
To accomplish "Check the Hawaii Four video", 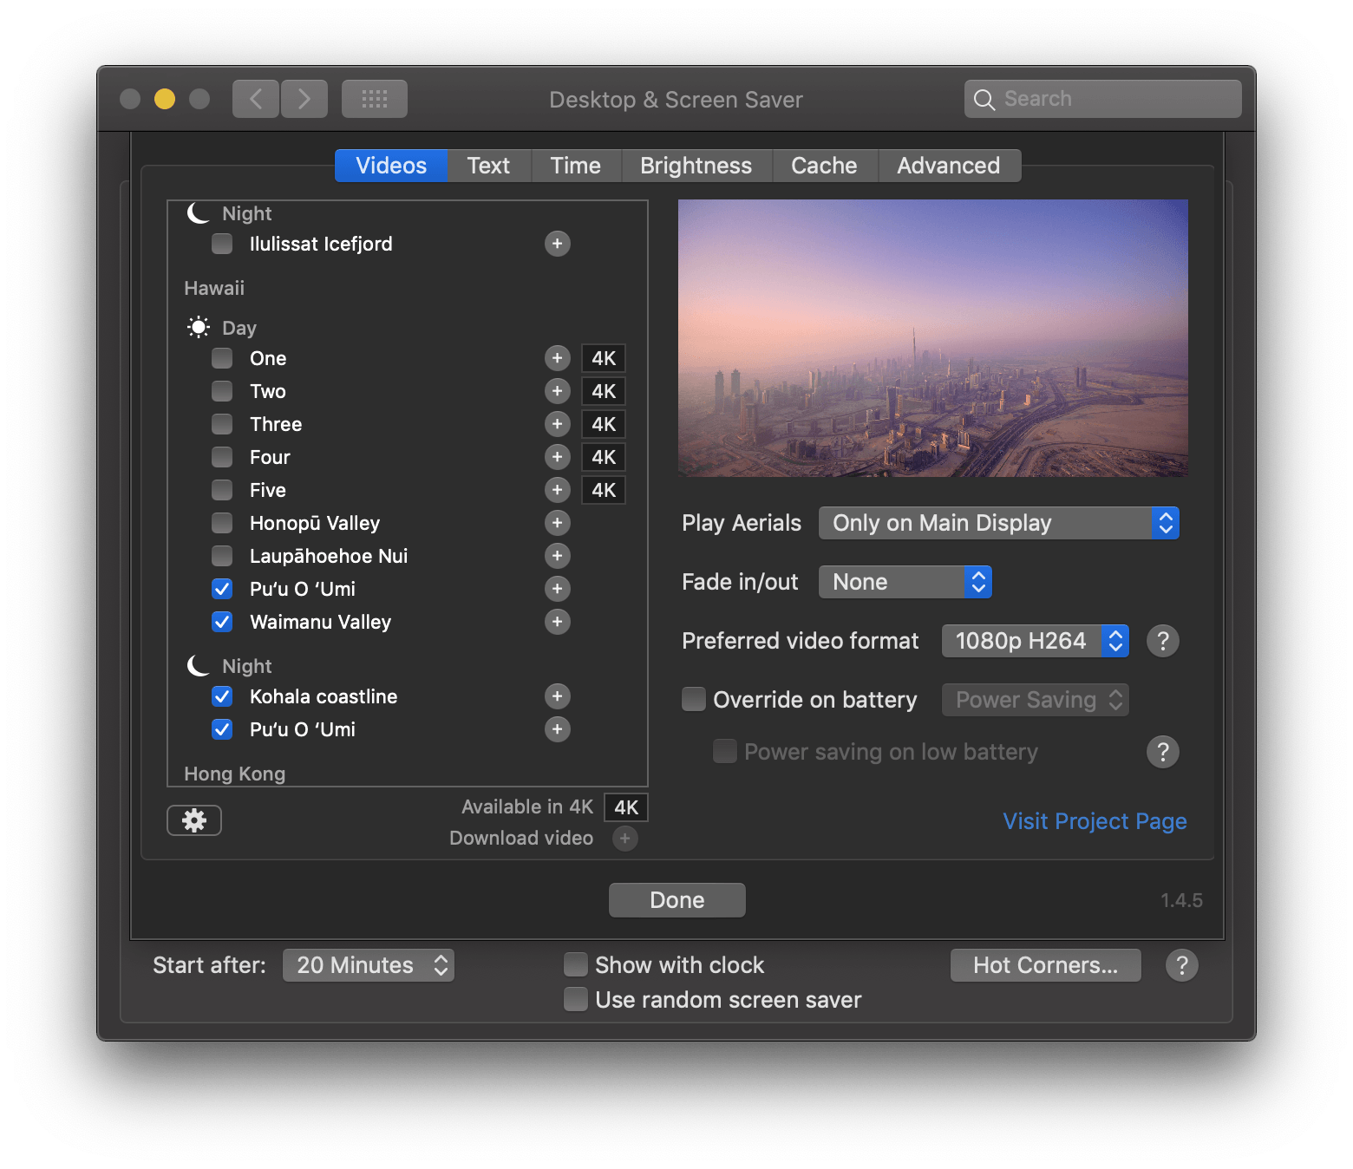I will coord(222,457).
